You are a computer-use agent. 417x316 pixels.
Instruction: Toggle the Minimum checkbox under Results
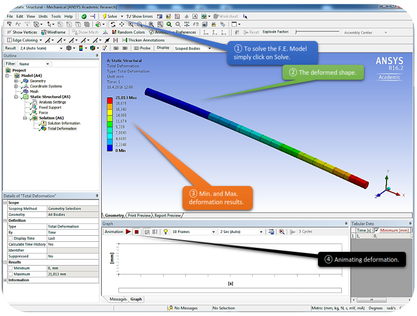coord(11,268)
